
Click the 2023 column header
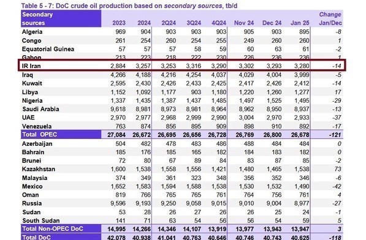pos(119,23)
